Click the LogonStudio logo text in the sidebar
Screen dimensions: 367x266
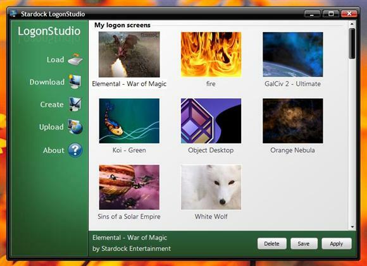(49, 31)
